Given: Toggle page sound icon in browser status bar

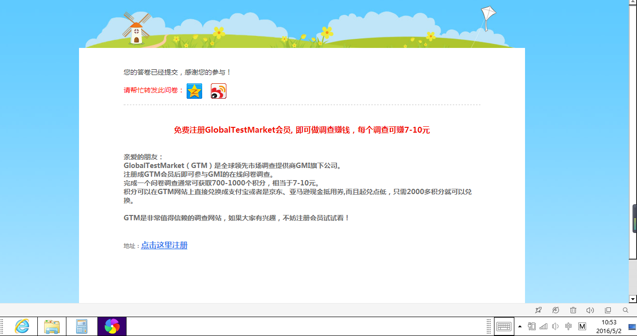Looking at the screenshot, I should (x=590, y=310).
